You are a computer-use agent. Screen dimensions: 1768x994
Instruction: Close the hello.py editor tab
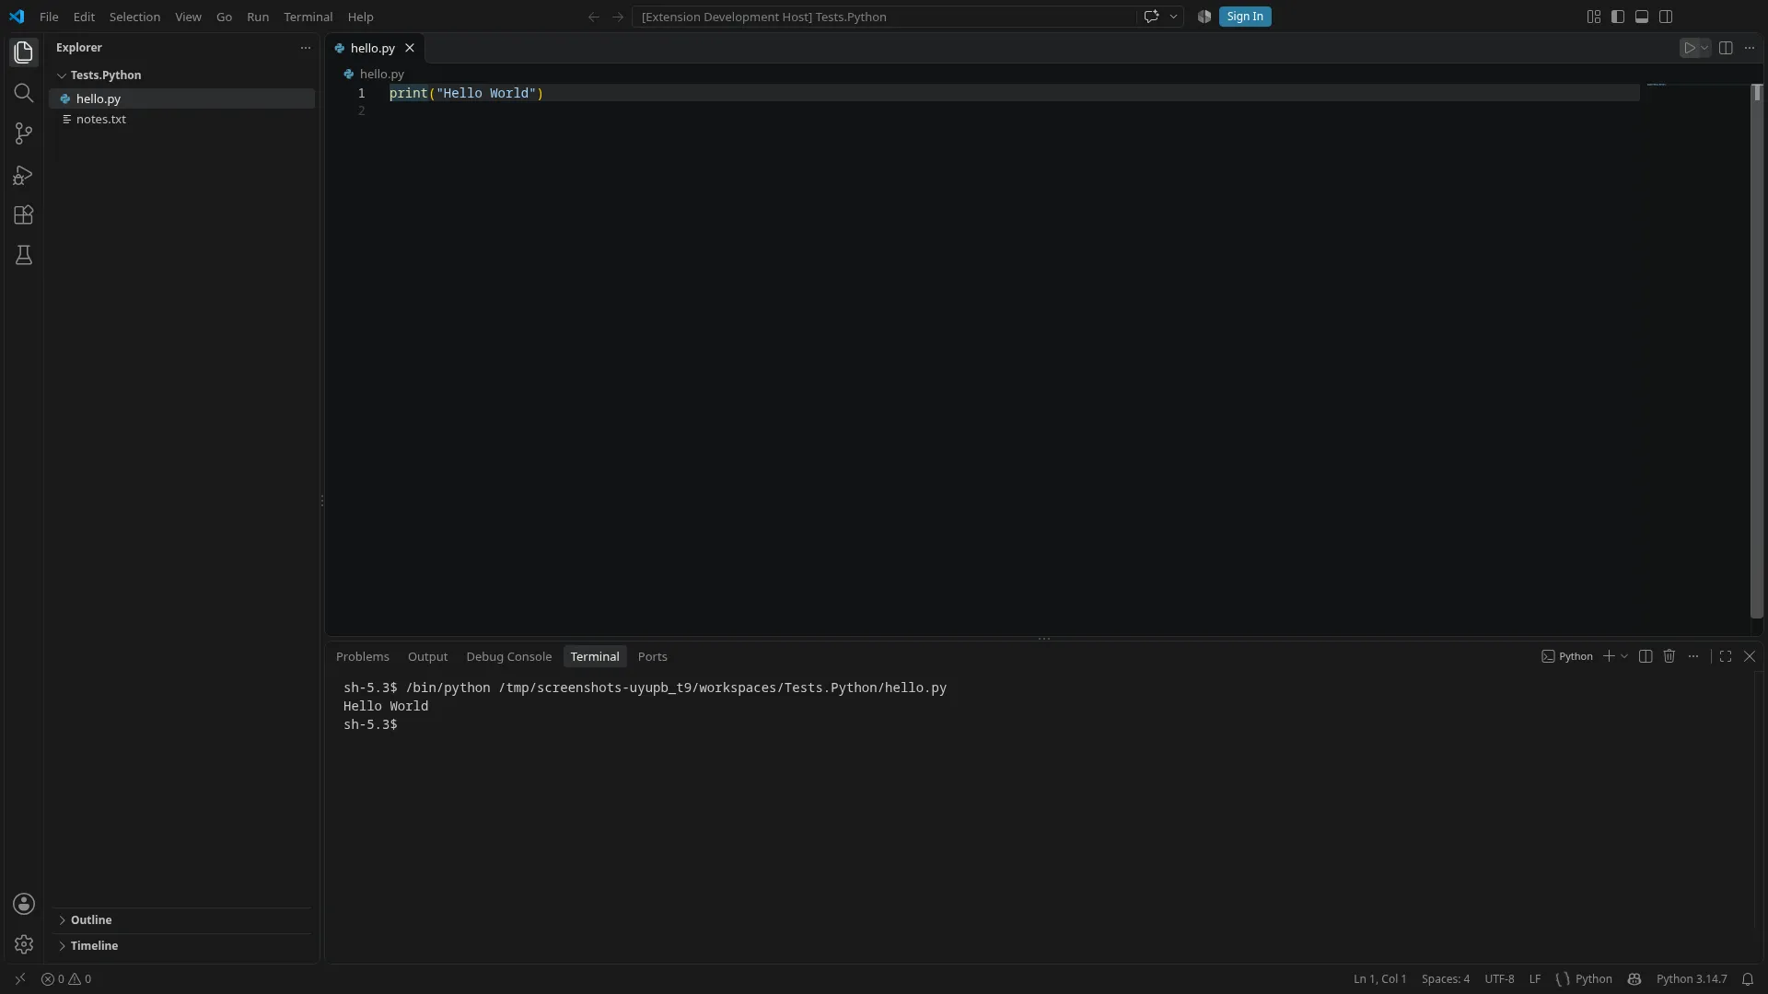[410, 48]
